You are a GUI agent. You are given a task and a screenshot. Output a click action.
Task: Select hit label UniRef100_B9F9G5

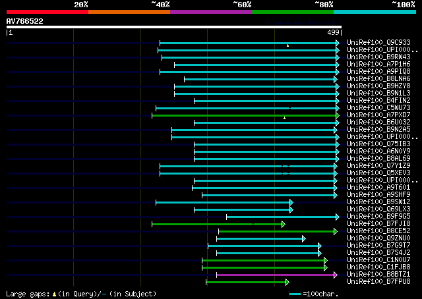pos(378,217)
